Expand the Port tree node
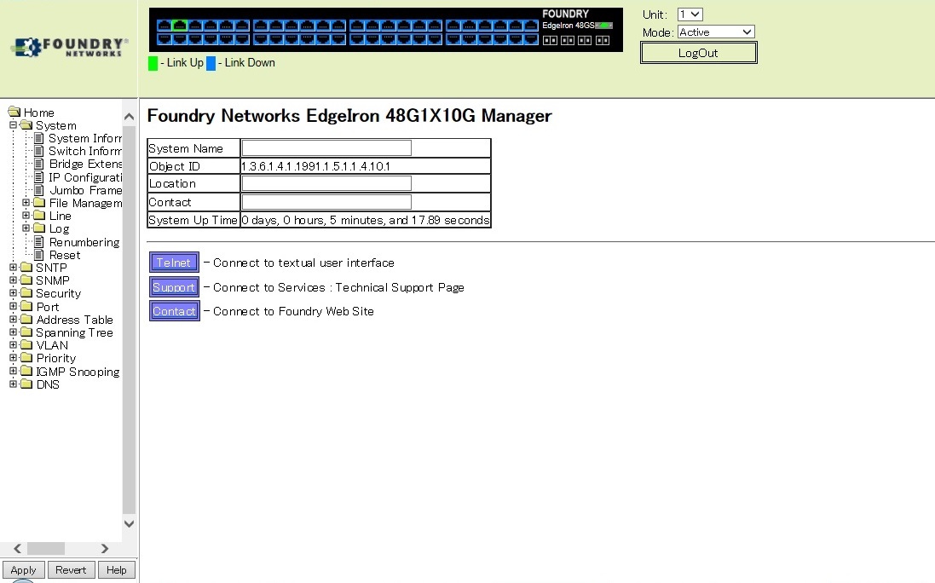Screen dimensions: 935x583 pos(13,306)
